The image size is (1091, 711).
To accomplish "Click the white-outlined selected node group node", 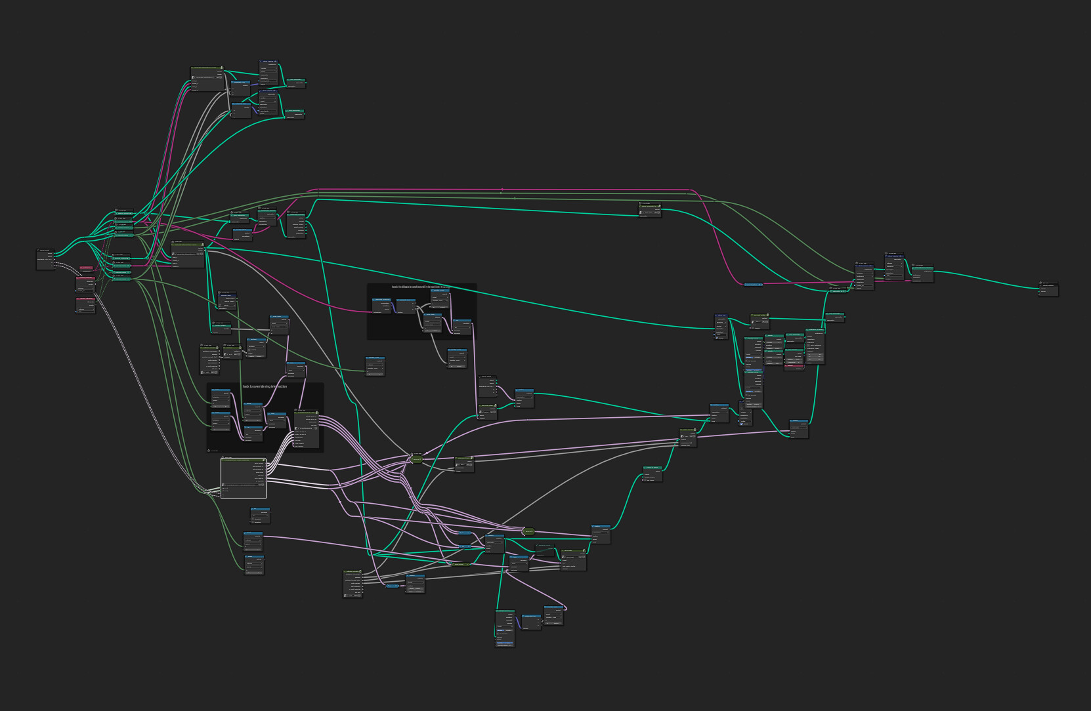I will coord(244,478).
